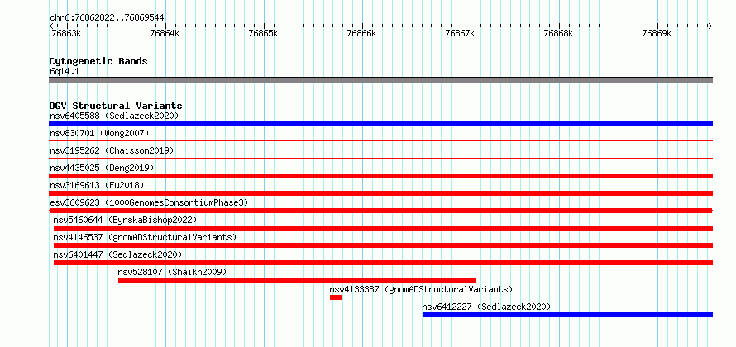736x347 pixels.
Task: Open variant label nsv6401447 (Sedlazeck2020)
Action: (x=117, y=254)
